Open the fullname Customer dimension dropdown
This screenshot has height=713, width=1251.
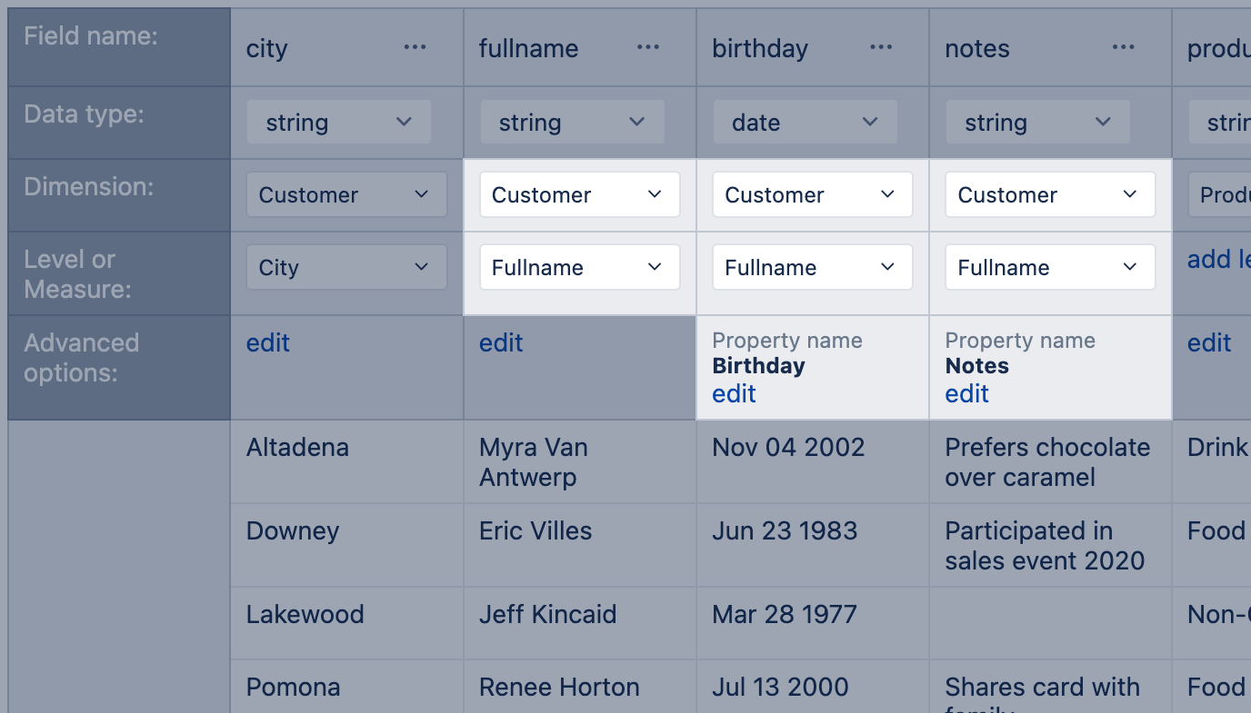coord(579,195)
